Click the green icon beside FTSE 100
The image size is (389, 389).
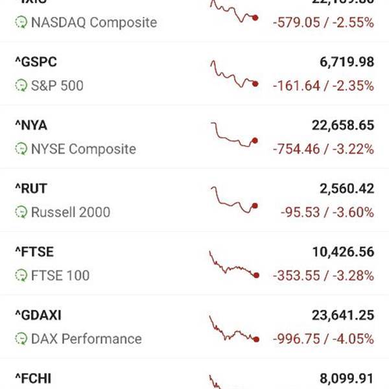pyautogui.click(x=21, y=276)
